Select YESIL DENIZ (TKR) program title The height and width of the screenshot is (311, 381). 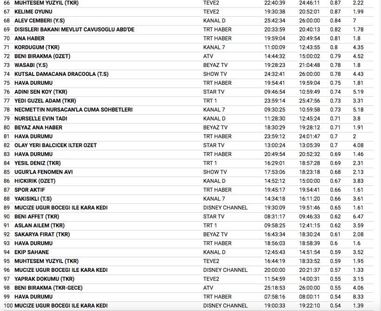click(x=38, y=163)
